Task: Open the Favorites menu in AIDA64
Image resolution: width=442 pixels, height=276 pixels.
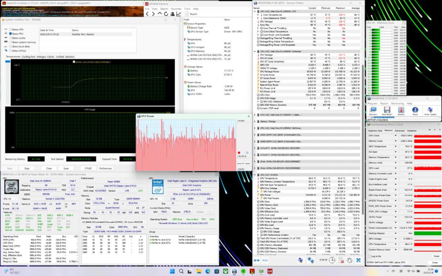Action: [176, 9]
